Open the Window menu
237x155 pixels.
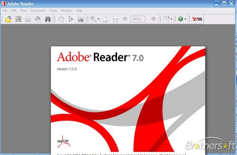[67, 11]
